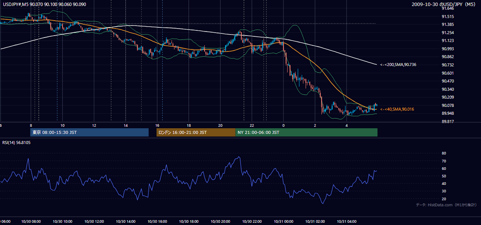481x225 pixels.
Task: Click the 10/30 08:00 bottom time label
Action: click(30, 222)
